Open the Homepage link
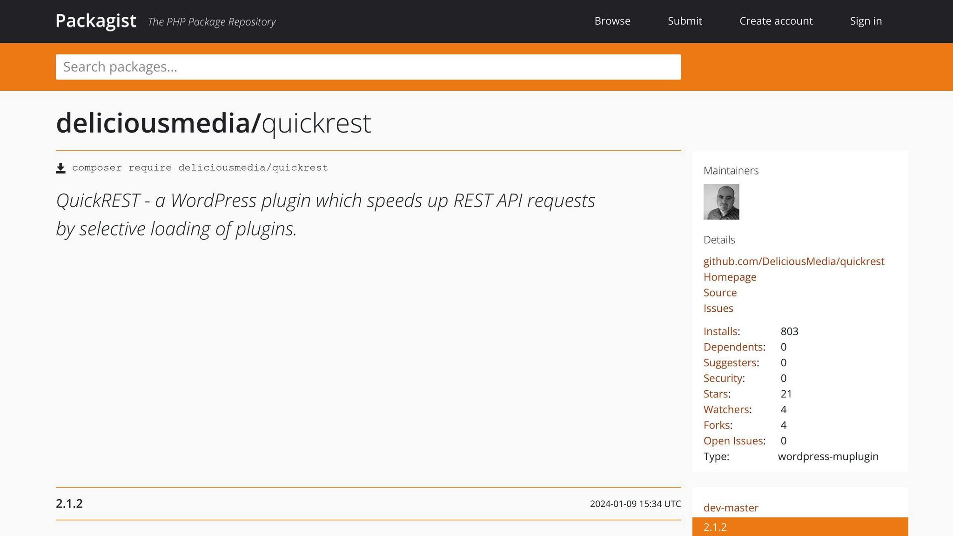The image size is (953, 536). click(730, 277)
